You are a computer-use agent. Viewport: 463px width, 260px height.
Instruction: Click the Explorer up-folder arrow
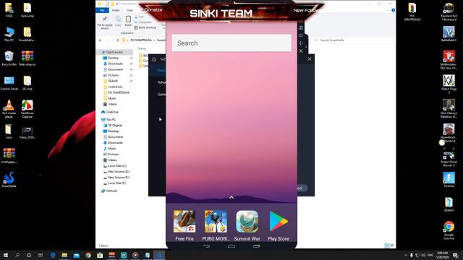click(118, 40)
